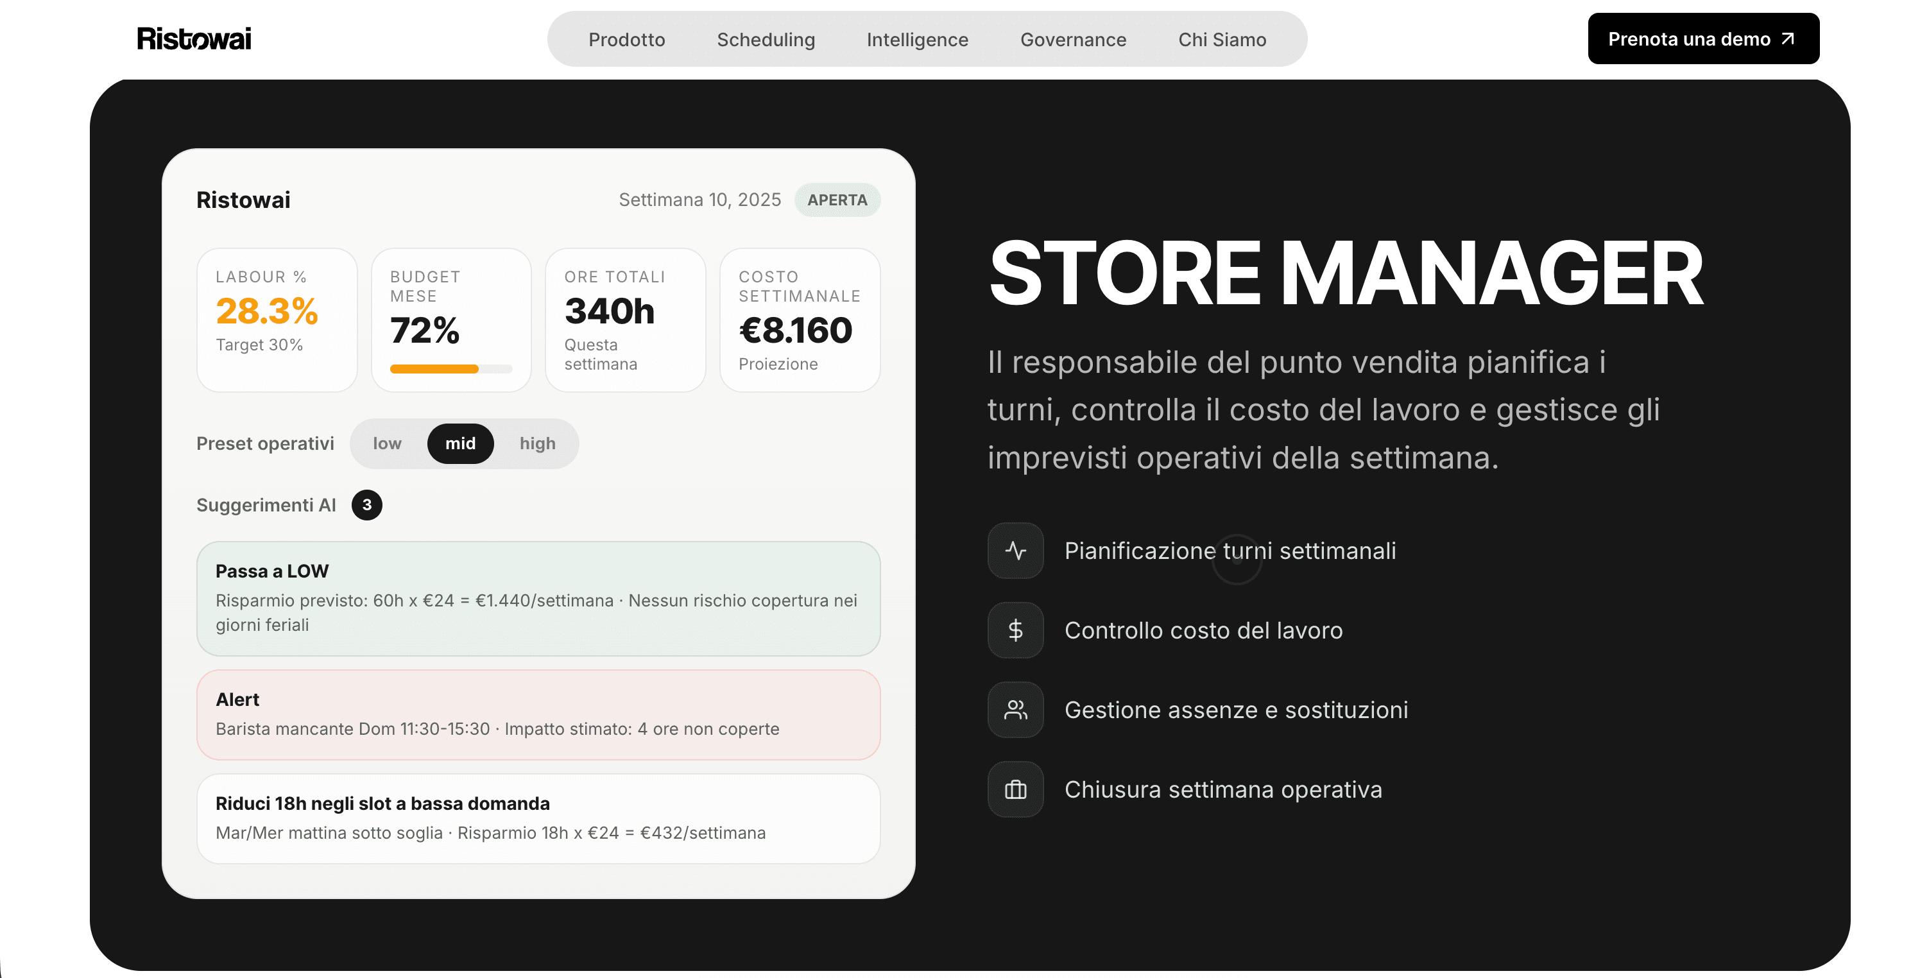Click the STORE MANAGER heading
Image resolution: width=1929 pixels, height=978 pixels.
coord(1346,273)
